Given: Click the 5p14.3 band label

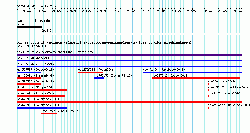Looking at the screenshot, I should tap(22, 24).
